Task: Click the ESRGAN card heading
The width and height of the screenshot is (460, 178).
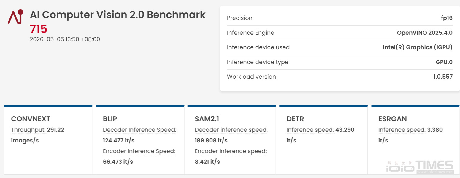Action: [393, 119]
